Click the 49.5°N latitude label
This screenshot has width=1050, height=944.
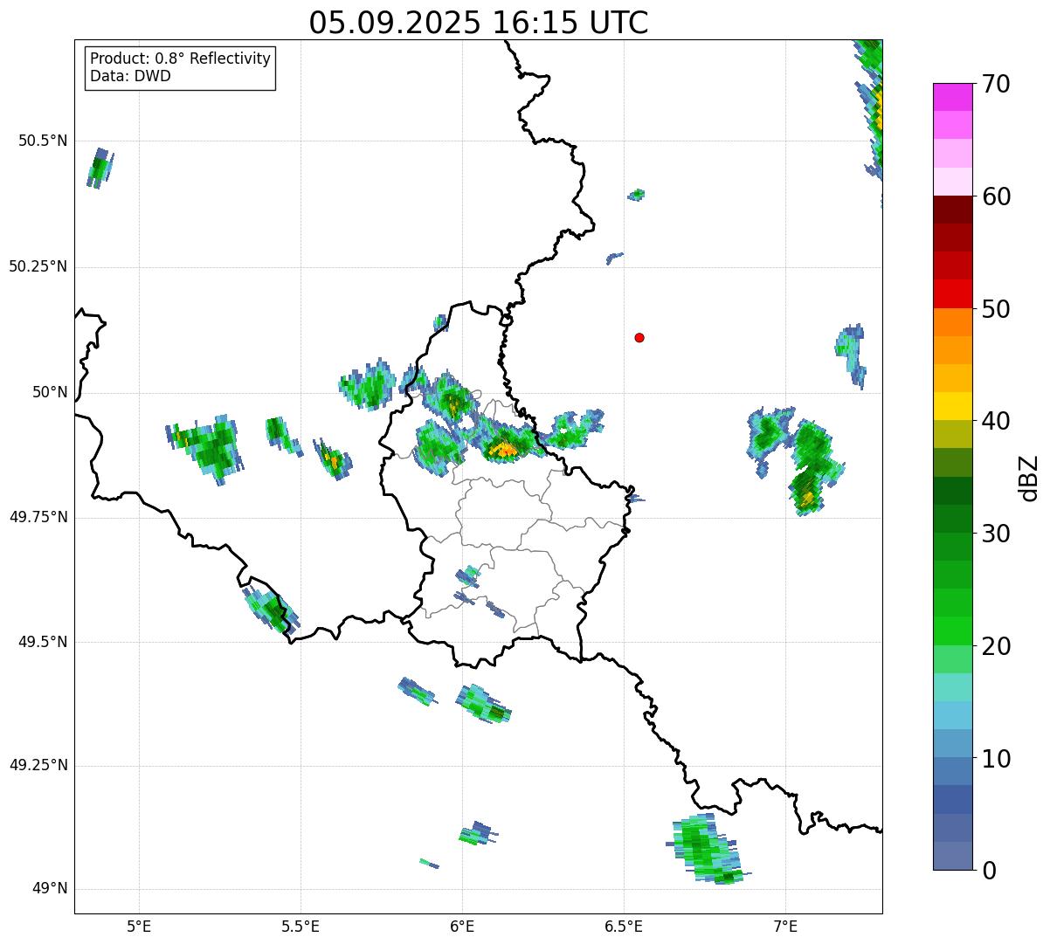pos(43,642)
